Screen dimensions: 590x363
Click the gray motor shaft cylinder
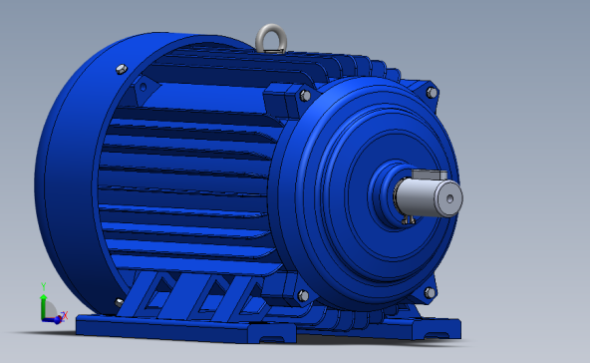point(428,197)
